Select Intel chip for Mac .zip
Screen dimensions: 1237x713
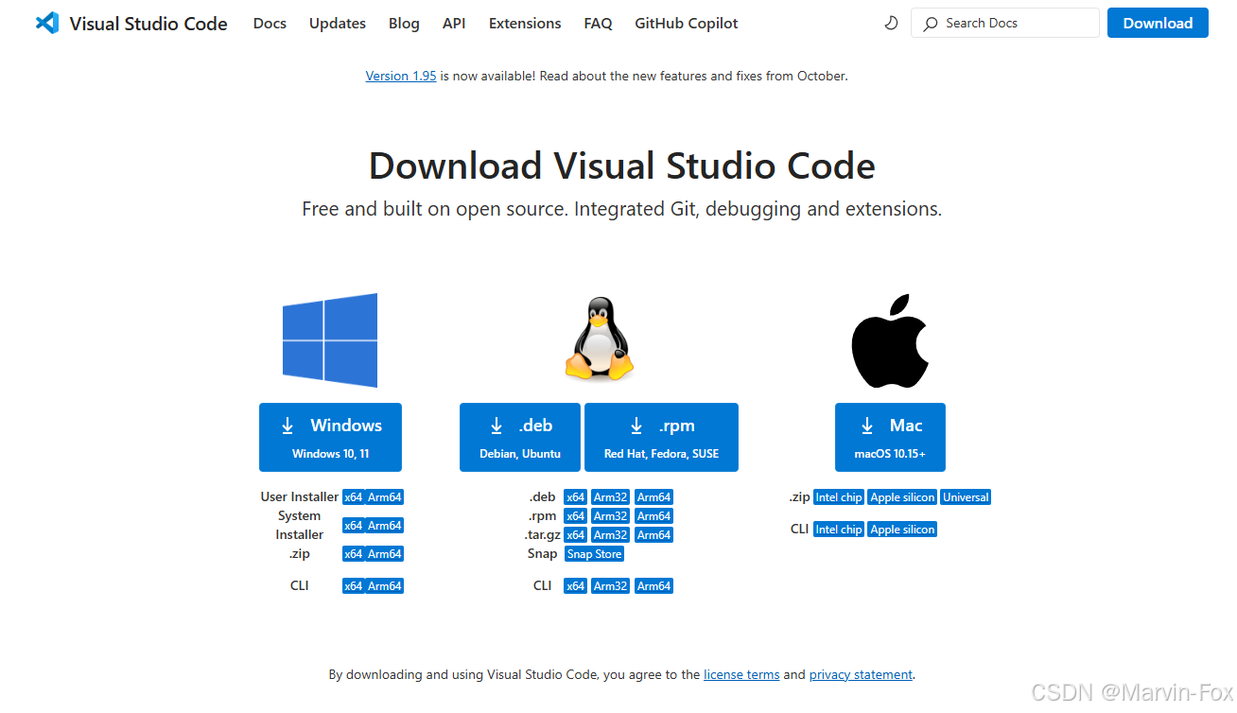point(839,497)
